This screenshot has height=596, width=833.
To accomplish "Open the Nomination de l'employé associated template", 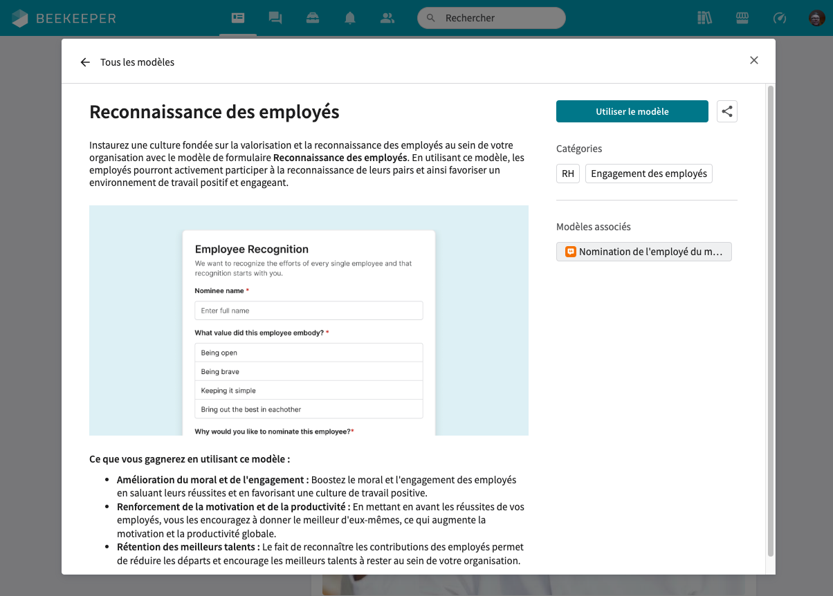I will pos(643,252).
